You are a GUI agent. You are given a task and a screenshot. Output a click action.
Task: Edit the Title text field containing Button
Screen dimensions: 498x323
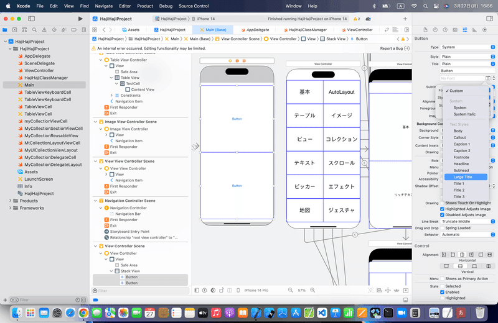click(x=467, y=71)
